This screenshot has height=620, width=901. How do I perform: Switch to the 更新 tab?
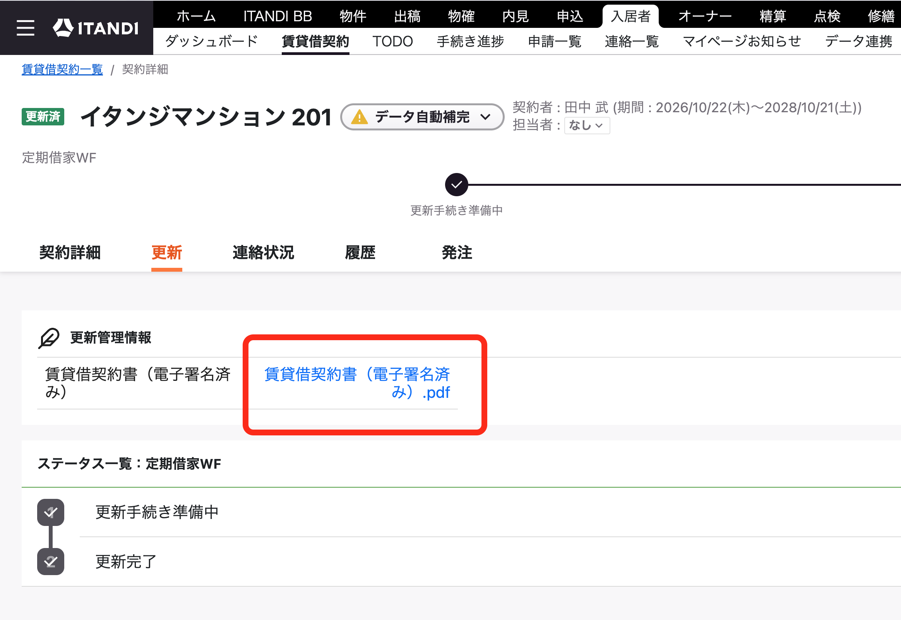pyautogui.click(x=166, y=252)
